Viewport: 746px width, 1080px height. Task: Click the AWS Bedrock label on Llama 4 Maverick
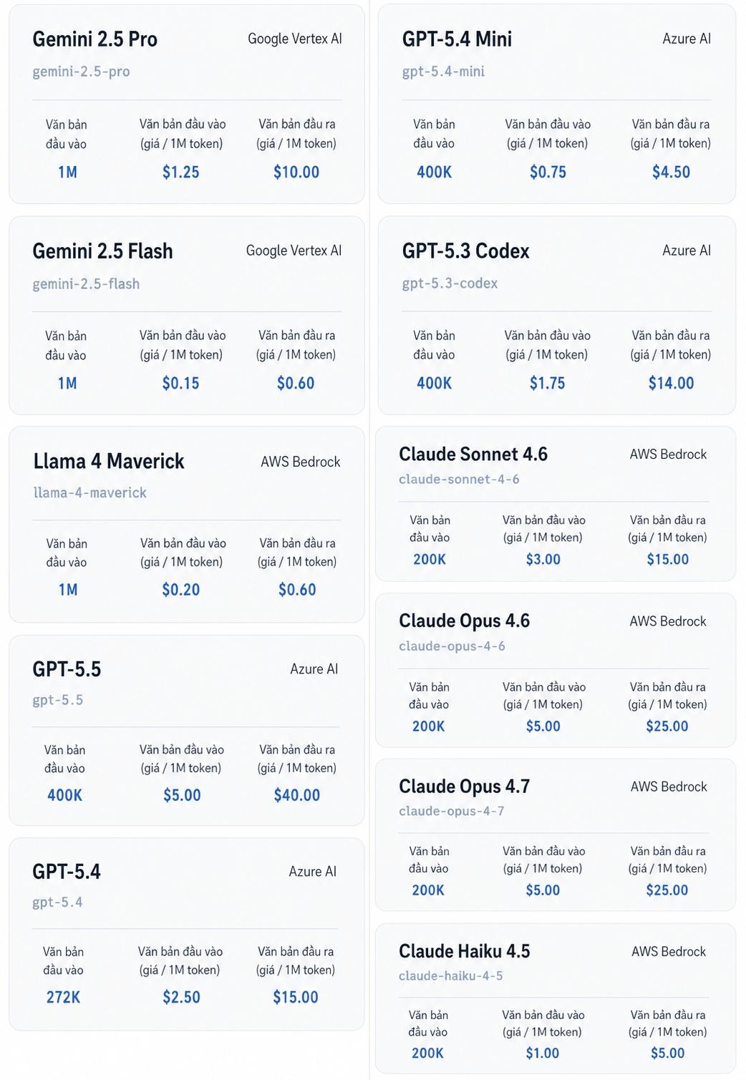click(301, 462)
